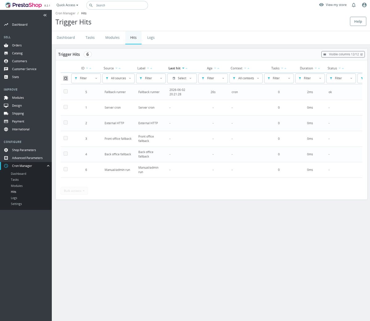
Task: Sort ID column descending arrow
Action: click(87, 69)
